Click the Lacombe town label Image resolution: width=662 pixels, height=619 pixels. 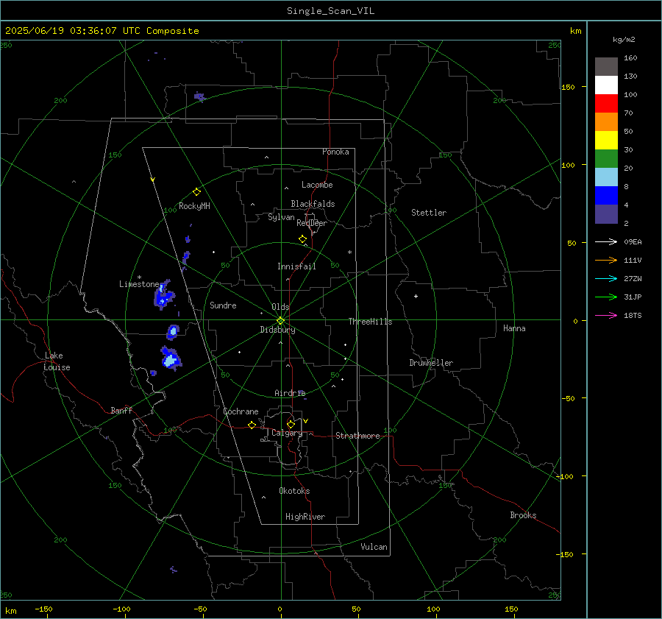317,185
